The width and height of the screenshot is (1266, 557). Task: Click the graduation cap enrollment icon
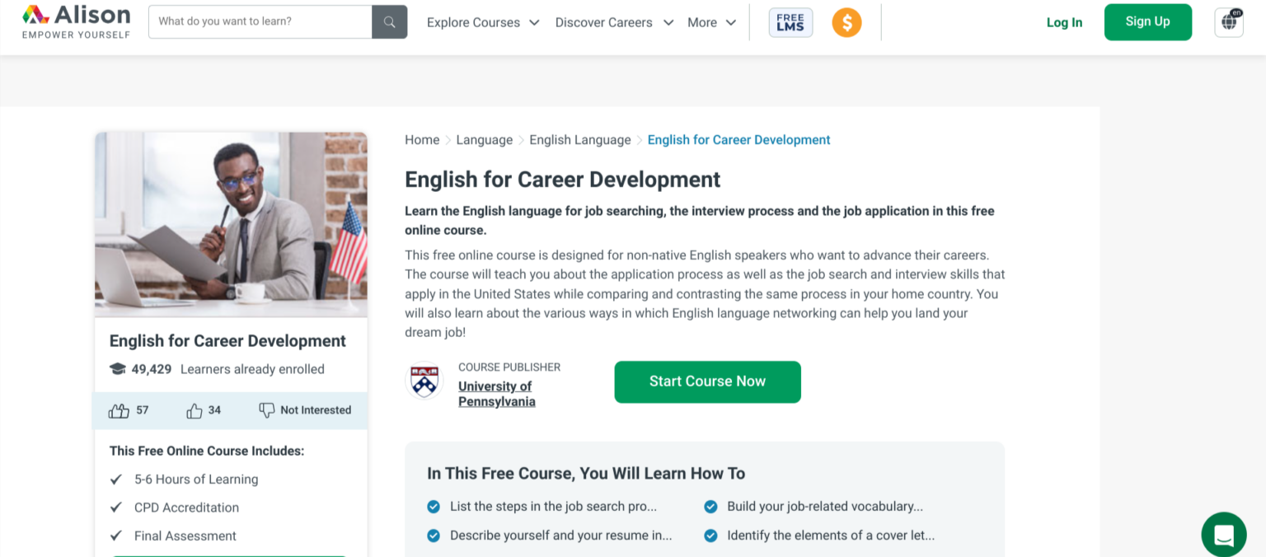point(117,369)
